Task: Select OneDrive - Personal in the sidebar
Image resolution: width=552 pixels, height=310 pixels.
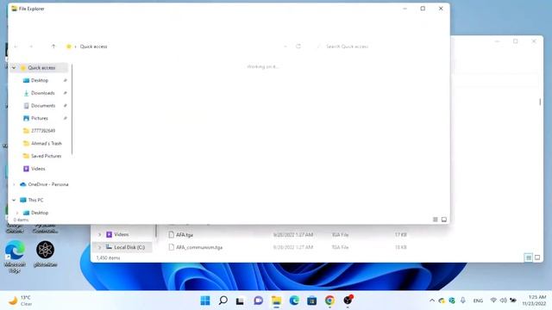Action: coord(48,184)
